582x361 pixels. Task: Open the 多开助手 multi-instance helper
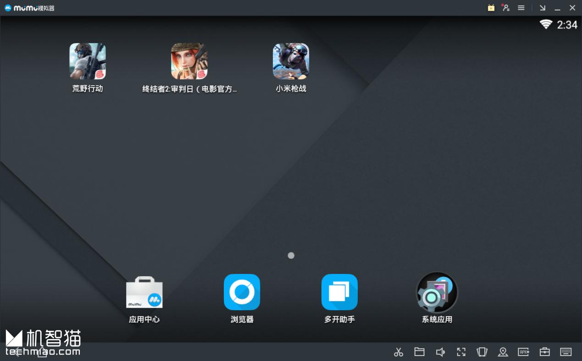coord(340,292)
